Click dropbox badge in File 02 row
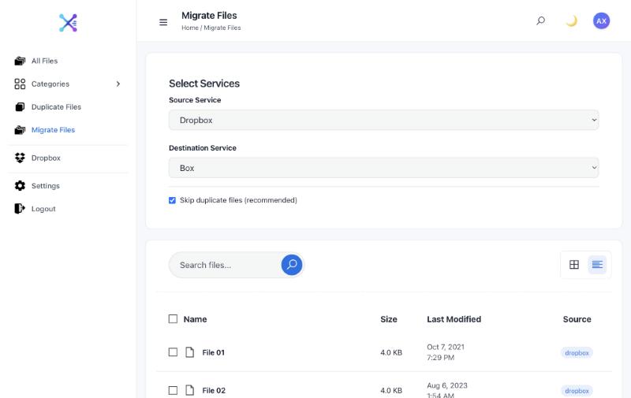This screenshot has height=398, width=631. (577, 390)
